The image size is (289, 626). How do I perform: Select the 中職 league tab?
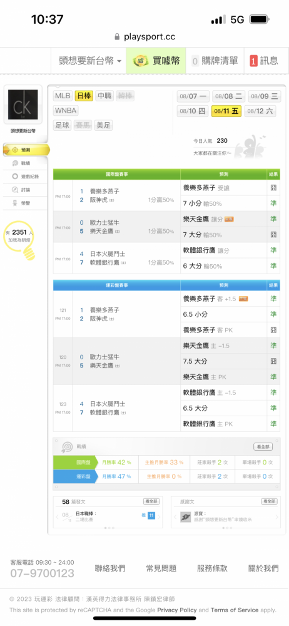[104, 96]
